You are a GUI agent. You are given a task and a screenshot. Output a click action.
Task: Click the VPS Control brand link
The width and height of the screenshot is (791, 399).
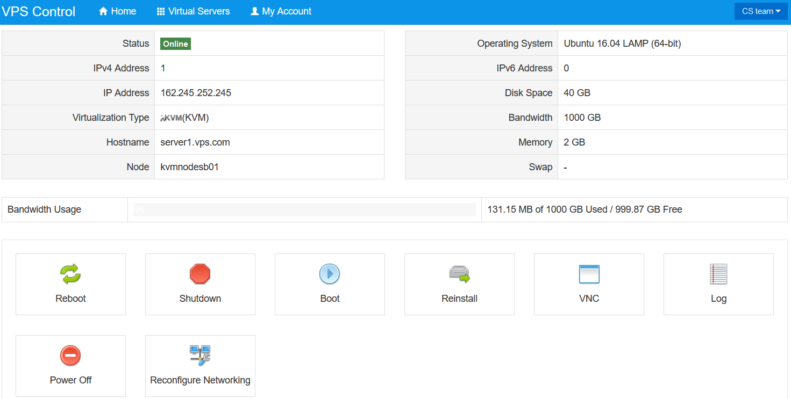(39, 11)
